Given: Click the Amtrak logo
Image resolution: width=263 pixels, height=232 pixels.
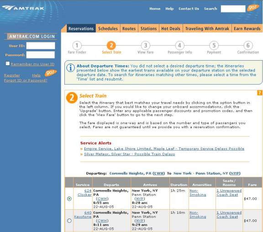Looking at the screenshot, I should 23,8.
